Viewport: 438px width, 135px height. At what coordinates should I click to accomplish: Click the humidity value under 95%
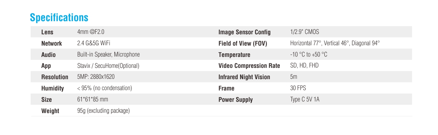(x=104, y=88)
